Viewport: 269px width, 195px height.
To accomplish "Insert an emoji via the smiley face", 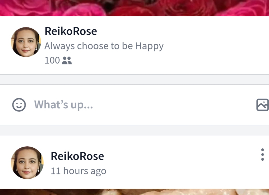I will coord(19,105).
